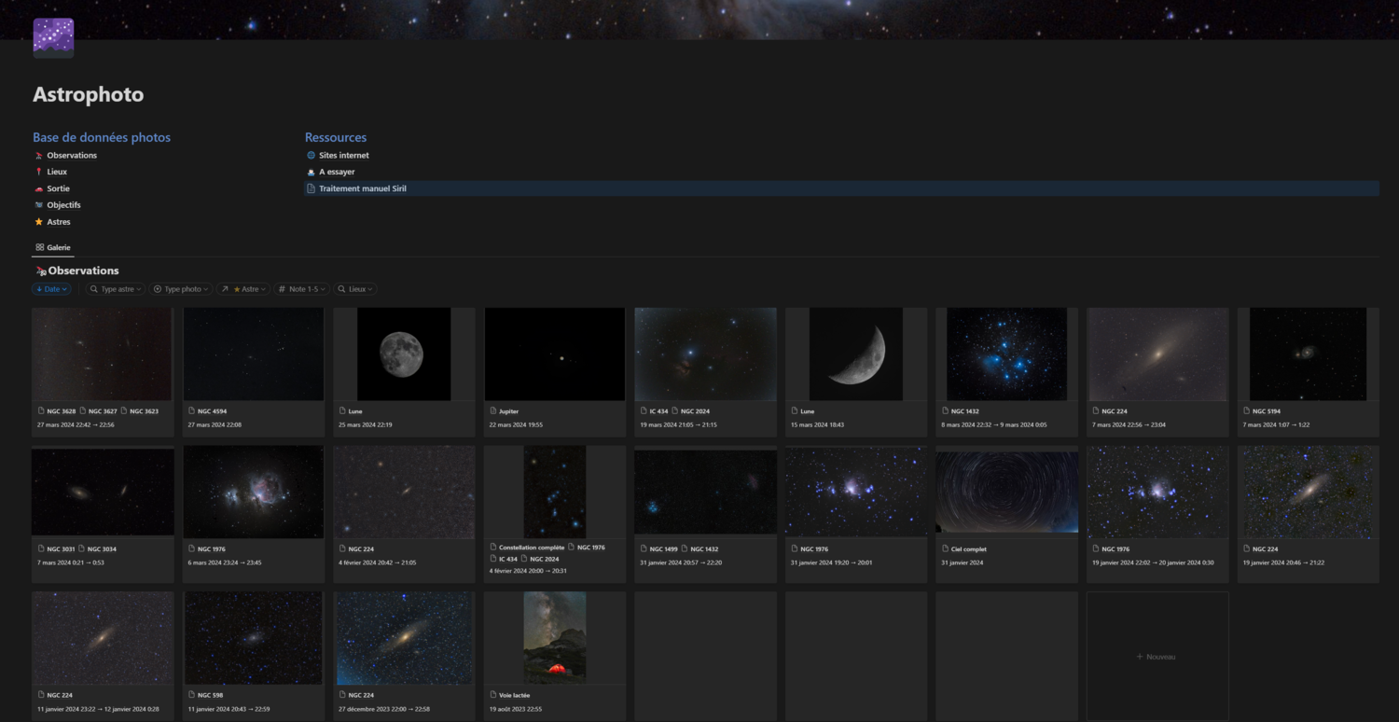1399x722 pixels.
Task: Open the Observations page link under Base de données
Action: pyautogui.click(x=72, y=156)
